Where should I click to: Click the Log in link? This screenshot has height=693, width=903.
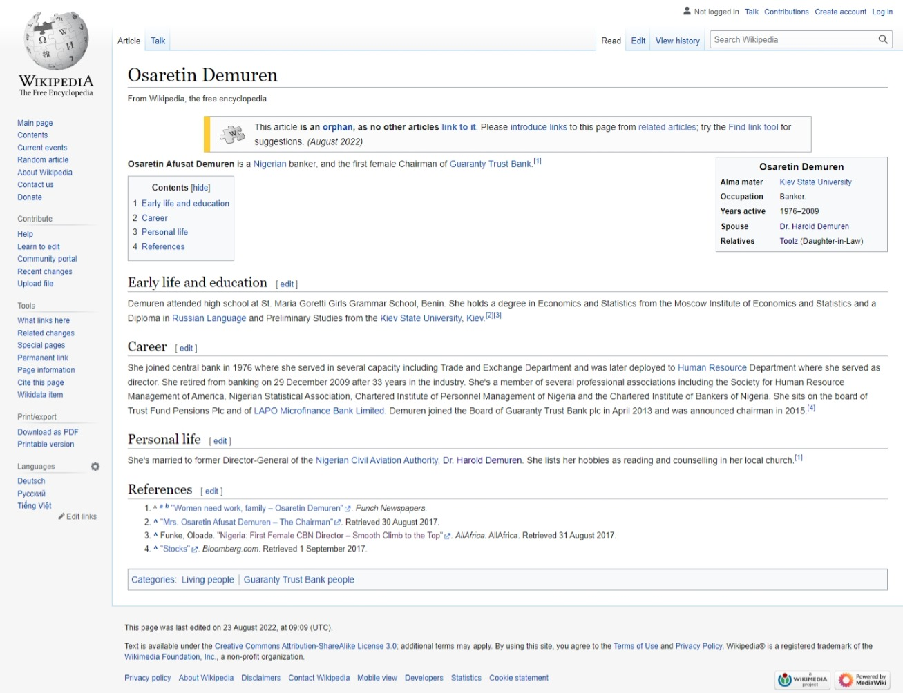pyautogui.click(x=882, y=12)
